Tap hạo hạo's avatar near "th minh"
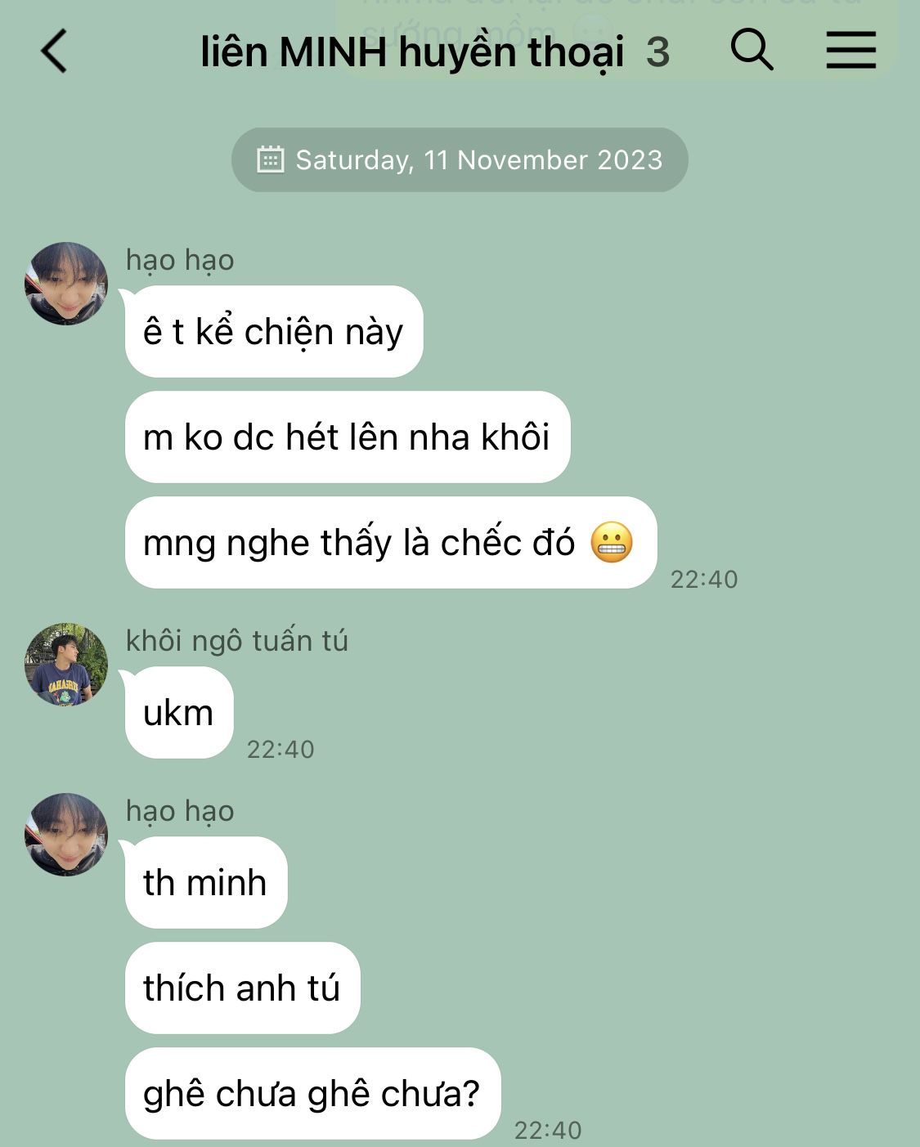The width and height of the screenshot is (920, 1147). click(x=66, y=834)
